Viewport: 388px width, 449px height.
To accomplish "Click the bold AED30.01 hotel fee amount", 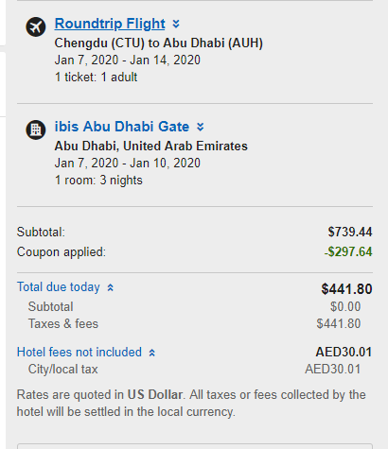I will (344, 352).
